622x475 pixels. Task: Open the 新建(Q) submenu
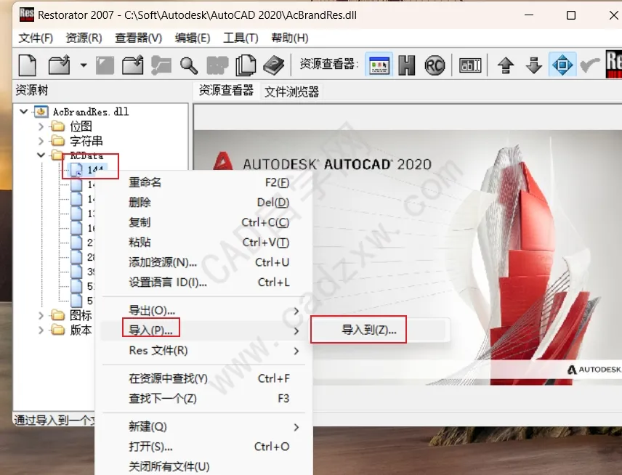[x=203, y=426]
